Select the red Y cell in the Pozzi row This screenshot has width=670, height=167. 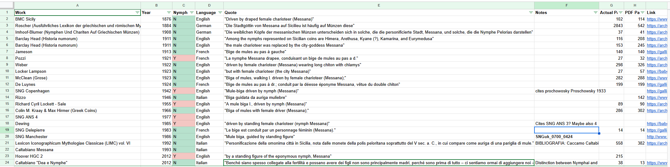coord(184,58)
